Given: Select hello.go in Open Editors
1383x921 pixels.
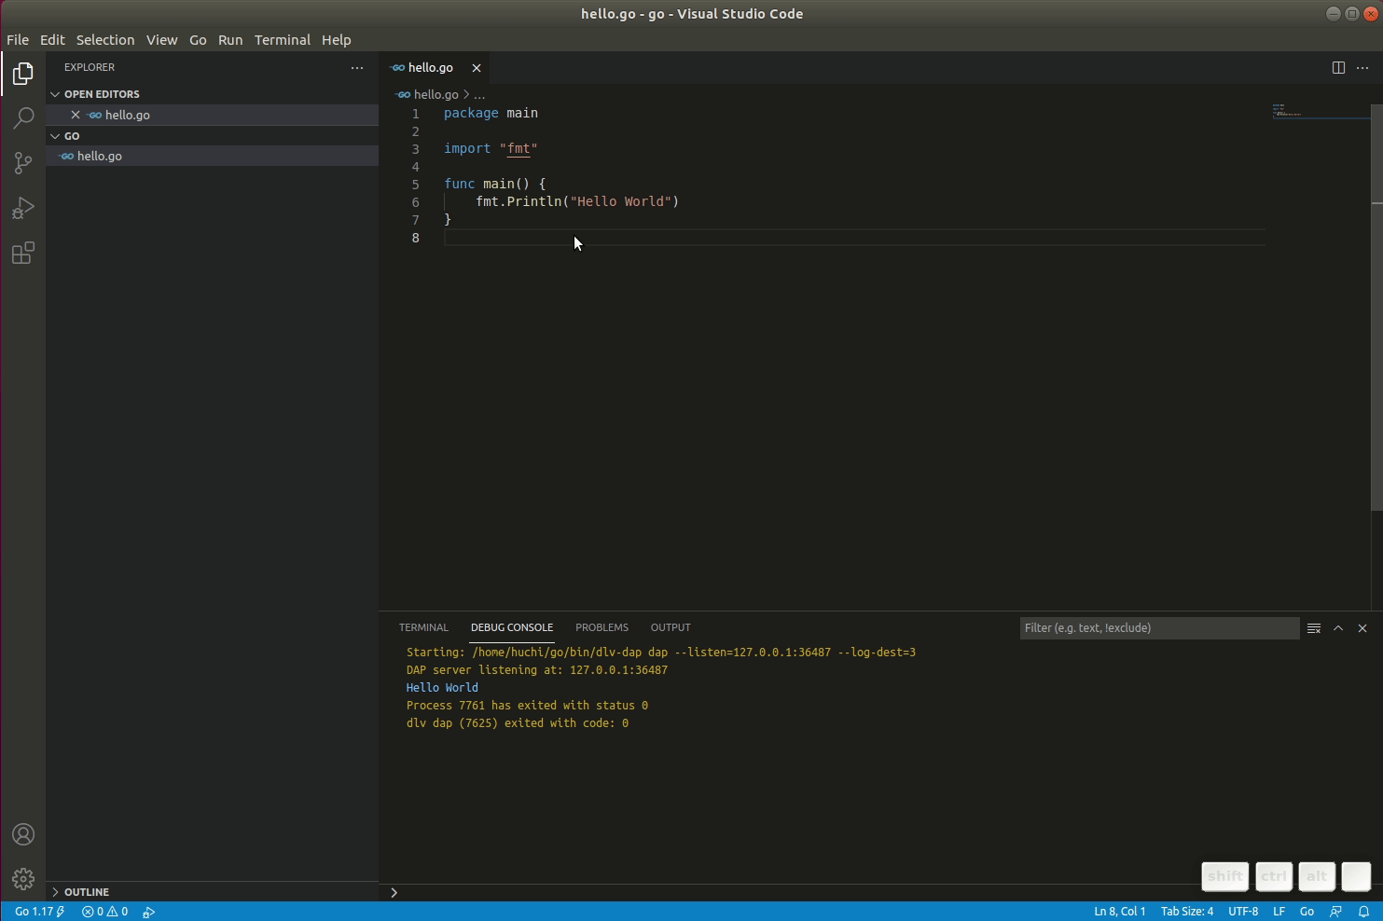Looking at the screenshot, I should pos(213,115).
